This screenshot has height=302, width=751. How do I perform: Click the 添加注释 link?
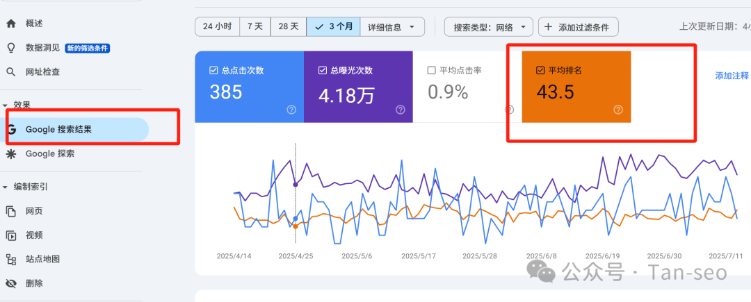click(x=732, y=76)
